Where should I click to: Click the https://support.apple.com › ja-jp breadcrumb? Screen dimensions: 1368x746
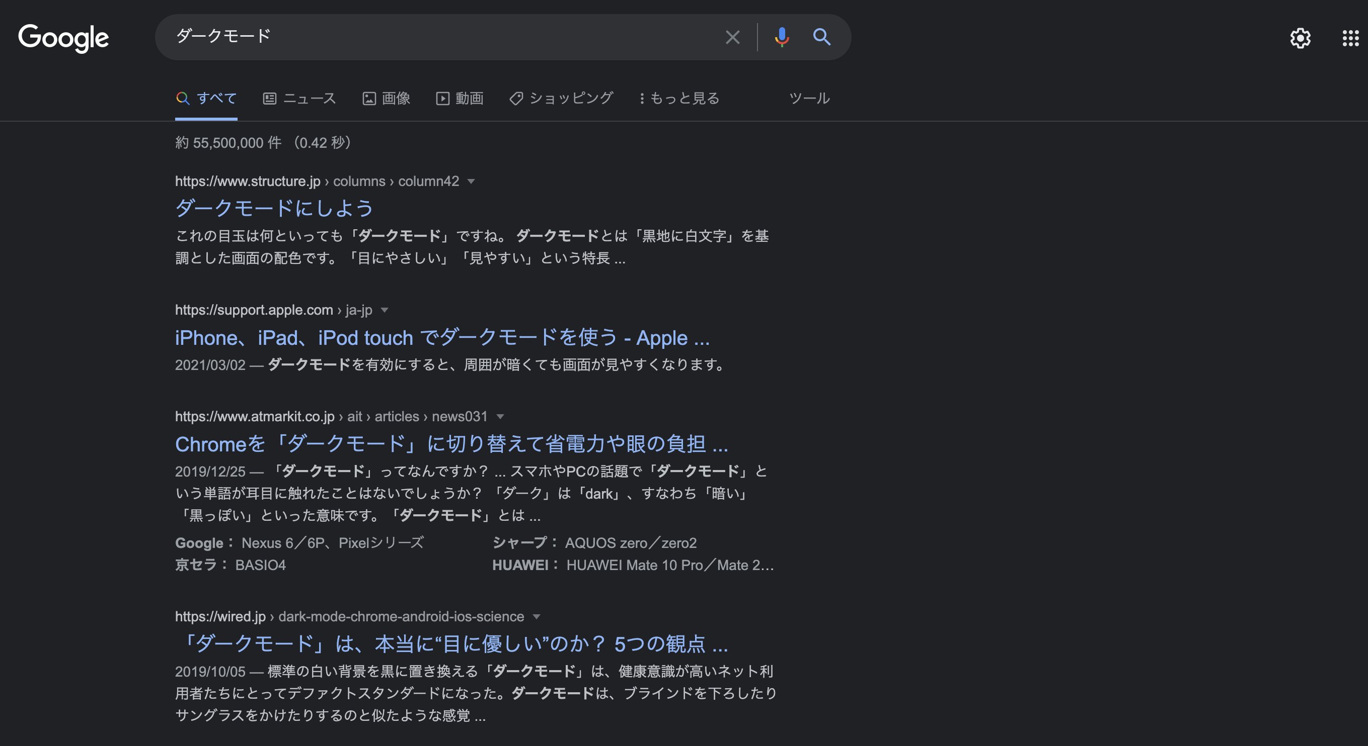click(x=273, y=310)
